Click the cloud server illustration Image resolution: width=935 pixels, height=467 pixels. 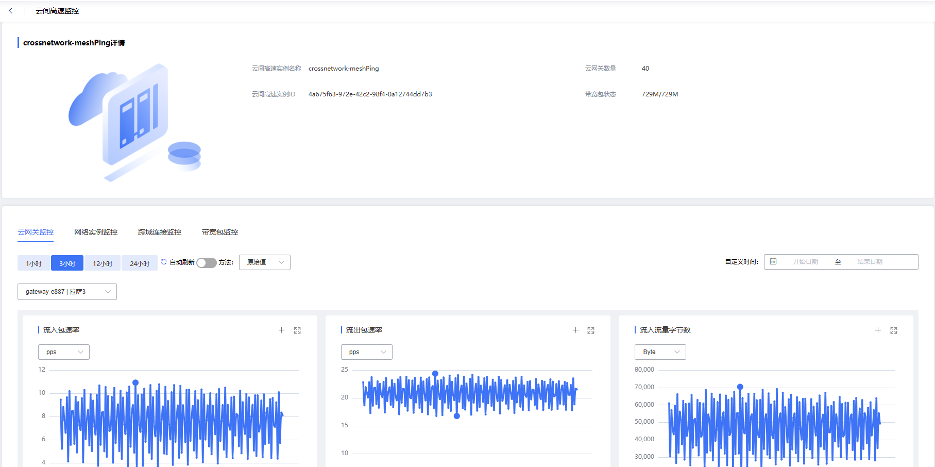pos(134,123)
